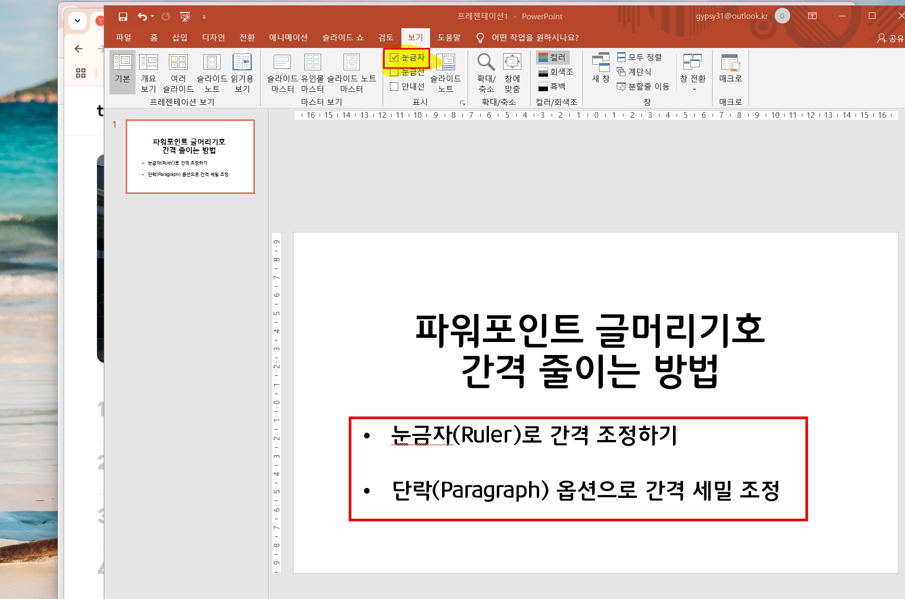Viewport: 905px width, 599px height.
Task: Toggle the 눈금선 gridlines checkbox
Action: (x=394, y=72)
